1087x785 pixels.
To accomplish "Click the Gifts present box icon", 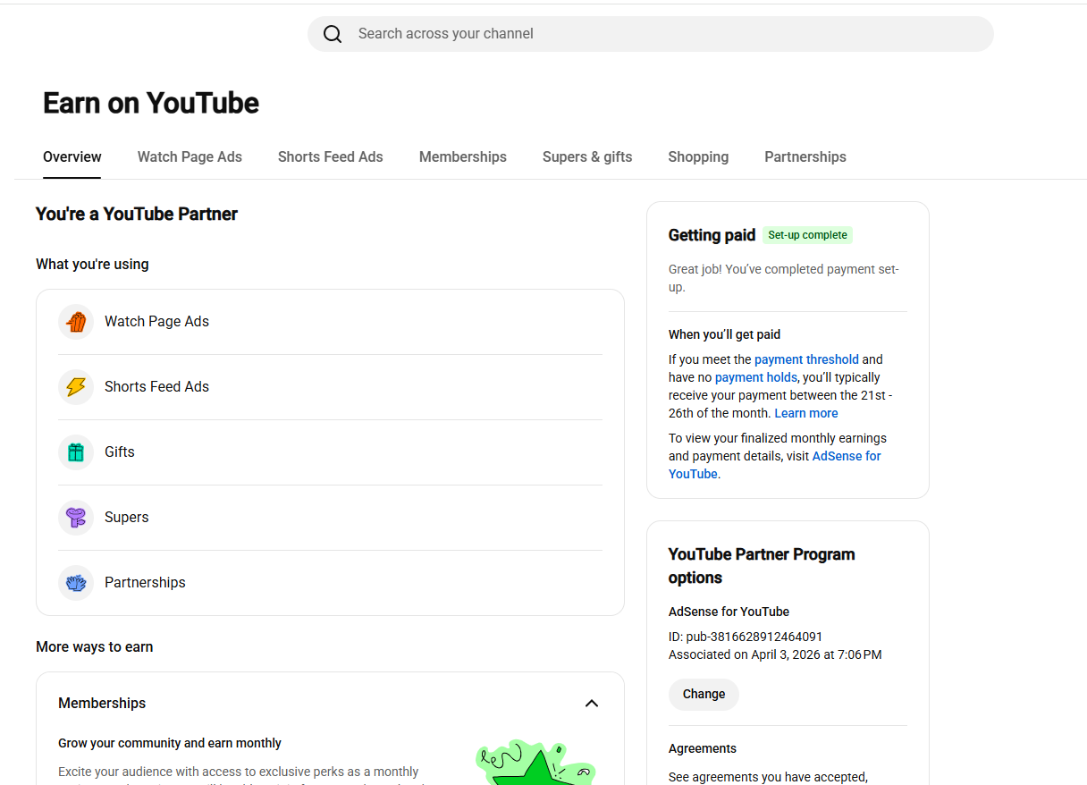I will click(x=76, y=452).
